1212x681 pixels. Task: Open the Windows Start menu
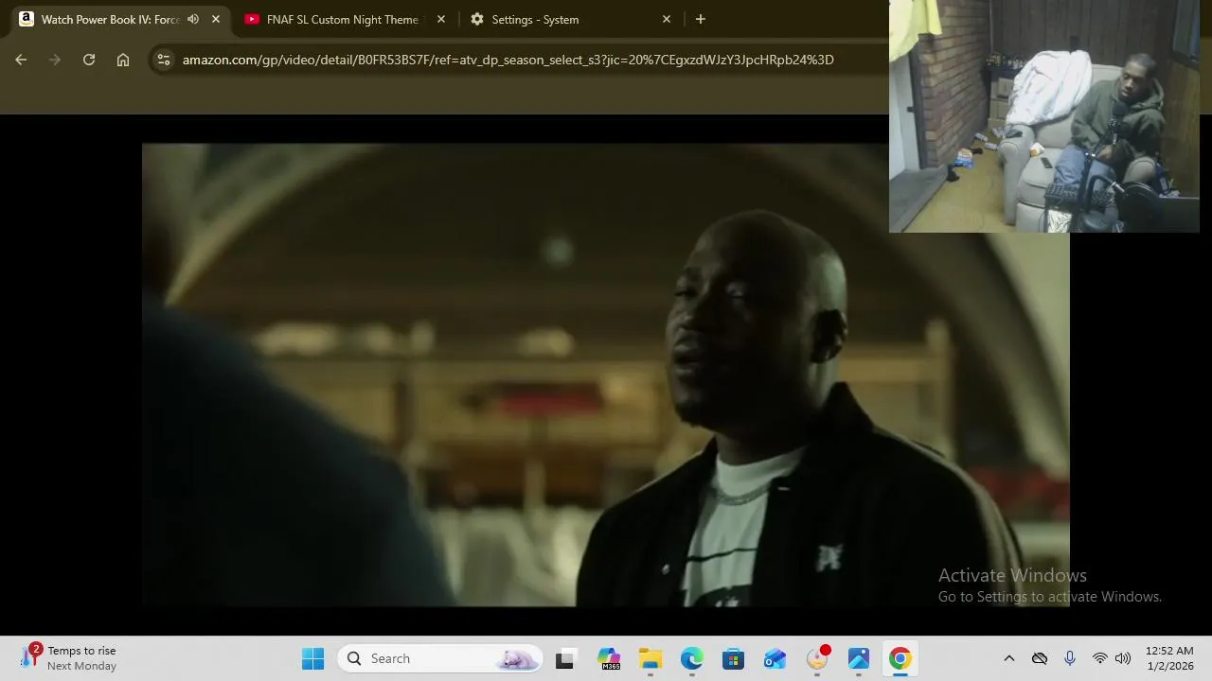pyautogui.click(x=313, y=658)
